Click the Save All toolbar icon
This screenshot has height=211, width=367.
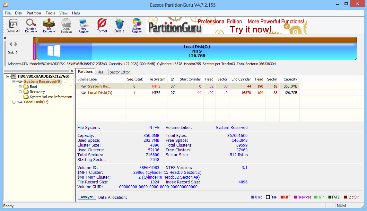point(13,26)
